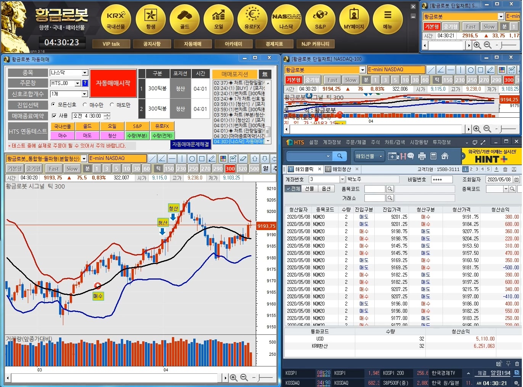523x387 pixels.
Task: Open the 나스닥 gold circle icon
Action: 286,19
